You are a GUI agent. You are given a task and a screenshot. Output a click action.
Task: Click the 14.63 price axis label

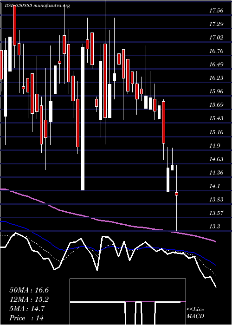tap(216, 159)
